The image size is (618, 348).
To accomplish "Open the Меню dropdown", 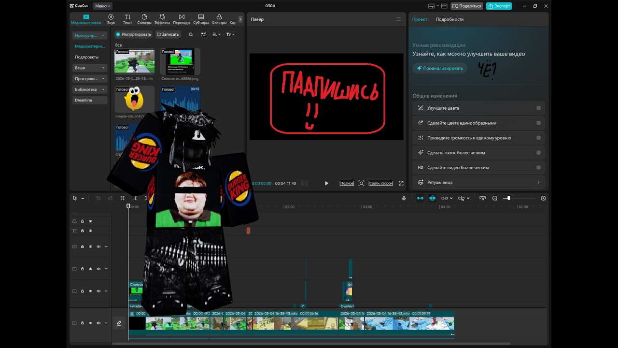I will coord(103,6).
